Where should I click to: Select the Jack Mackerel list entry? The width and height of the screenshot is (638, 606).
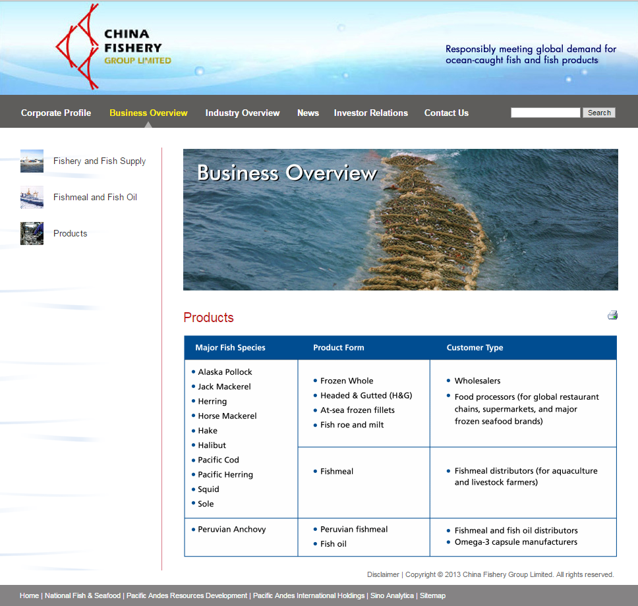(x=224, y=387)
